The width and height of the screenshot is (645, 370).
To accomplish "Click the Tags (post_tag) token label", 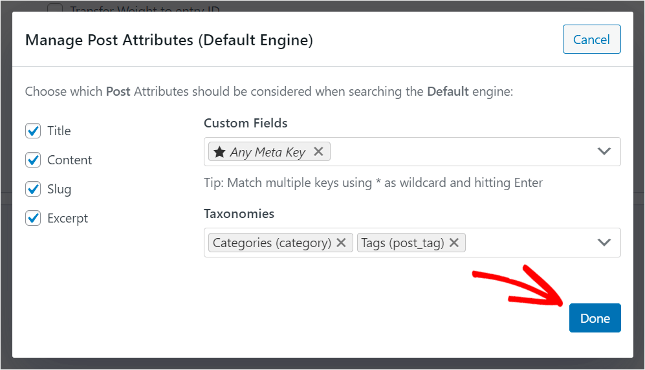I will pyautogui.click(x=402, y=243).
